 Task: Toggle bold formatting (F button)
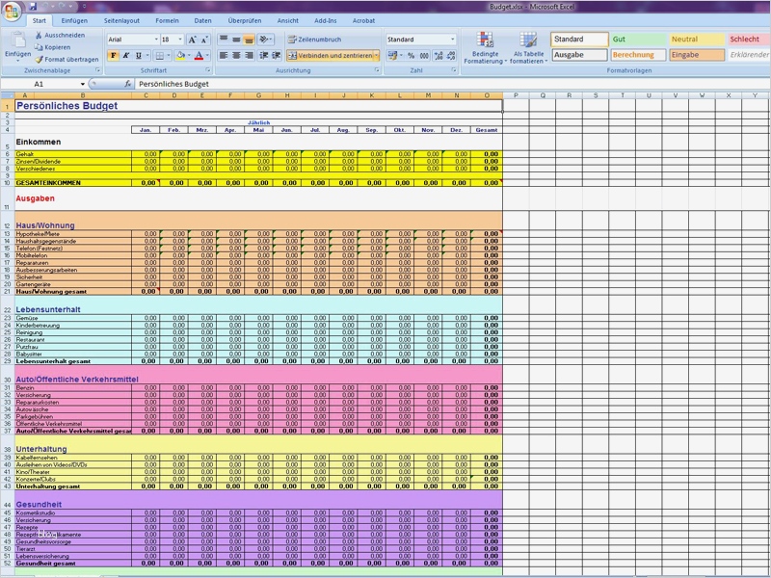113,56
